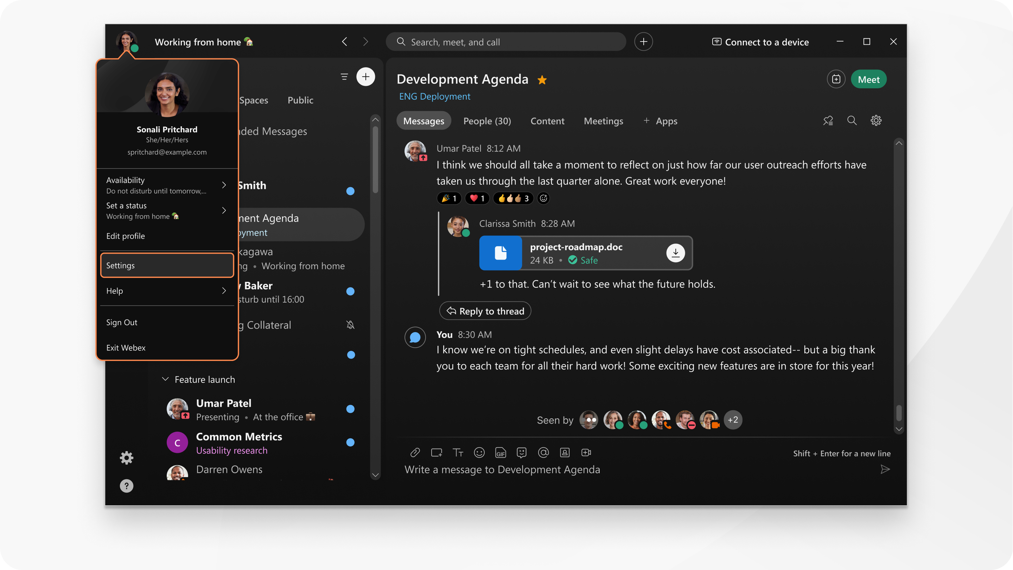Viewport: 1013px width, 570px height.
Task: Download the project-roadmap.doc file
Action: pos(674,253)
